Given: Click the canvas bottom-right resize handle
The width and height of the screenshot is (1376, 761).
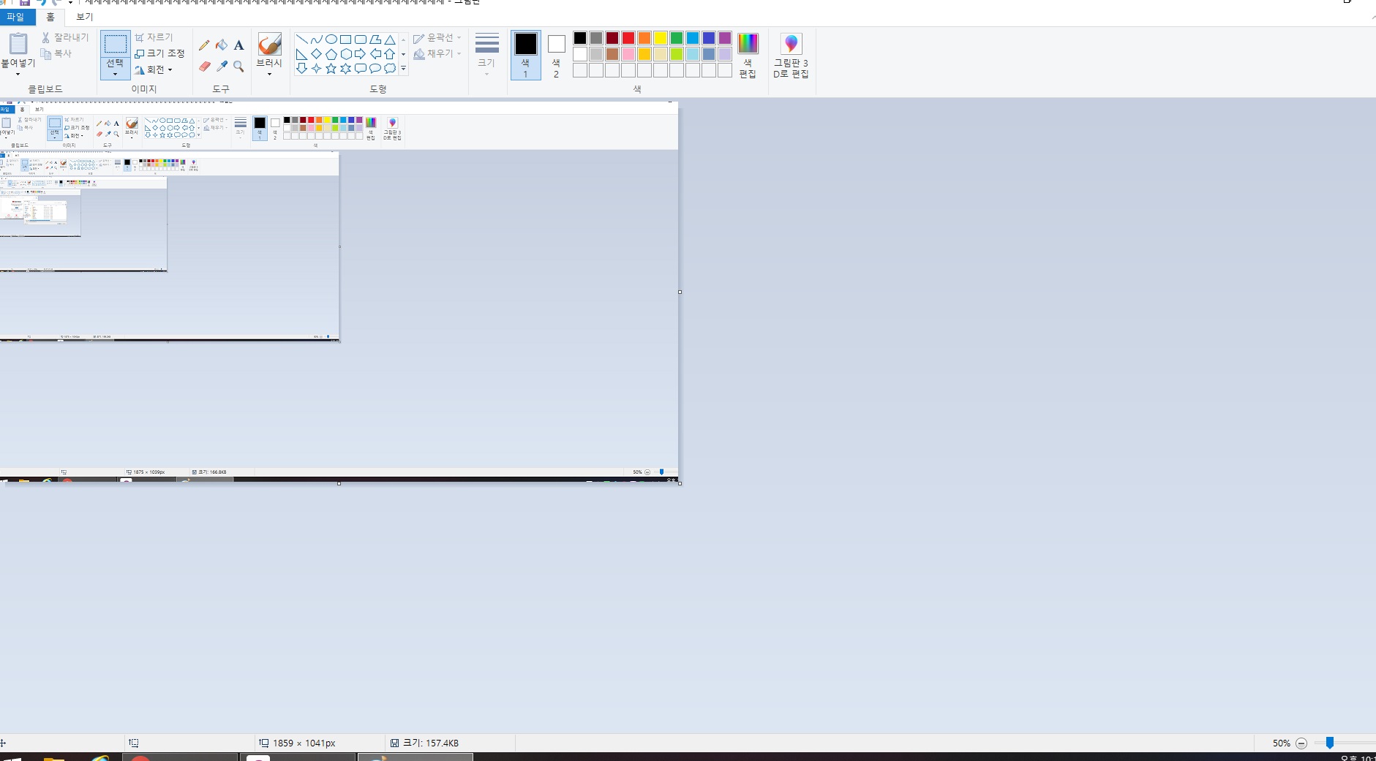Looking at the screenshot, I should coord(680,483).
